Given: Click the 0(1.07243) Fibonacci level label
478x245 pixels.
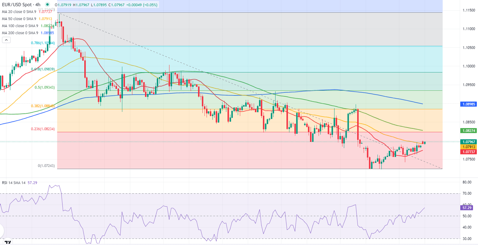Looking at the screenshot, I should (x=46, y=166).
